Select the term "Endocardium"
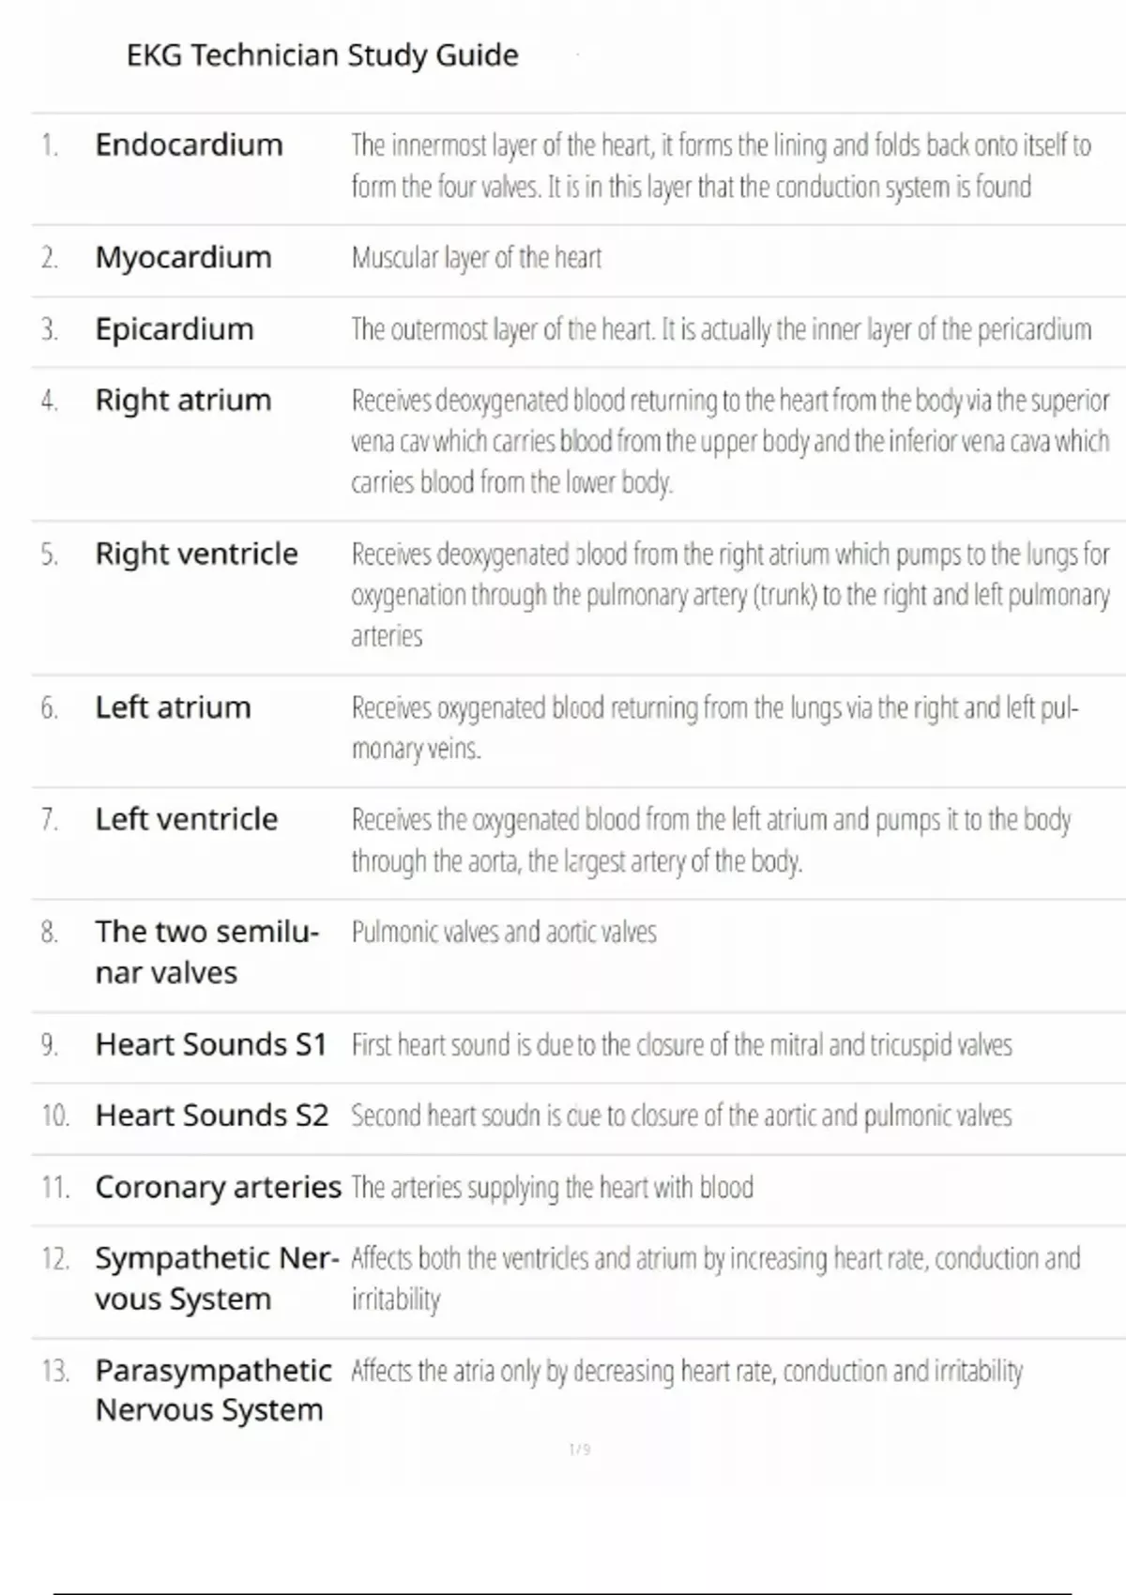1126x1595 pixels. tap(189, 144)
